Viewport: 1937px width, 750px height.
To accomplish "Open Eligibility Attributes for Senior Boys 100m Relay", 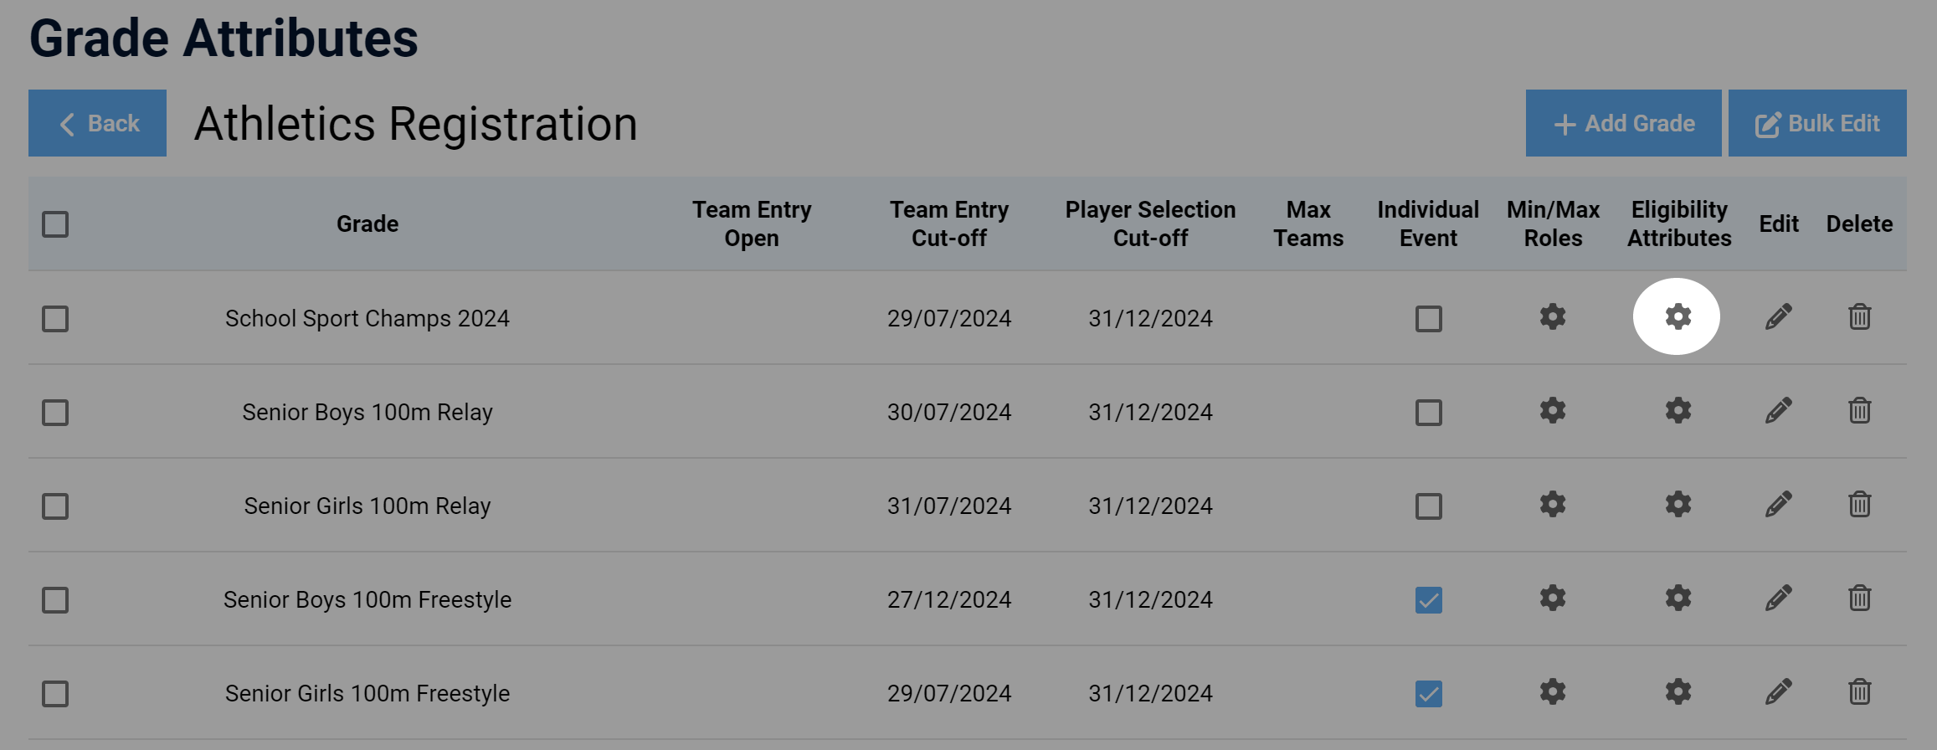I will pyautogui.click(x=1678, y=411).
